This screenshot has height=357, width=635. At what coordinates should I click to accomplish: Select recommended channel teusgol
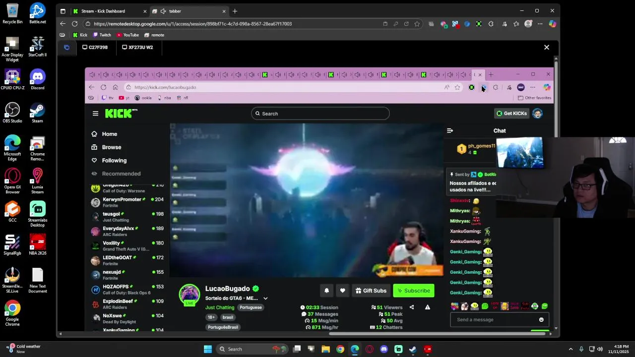tap(127, 217)
